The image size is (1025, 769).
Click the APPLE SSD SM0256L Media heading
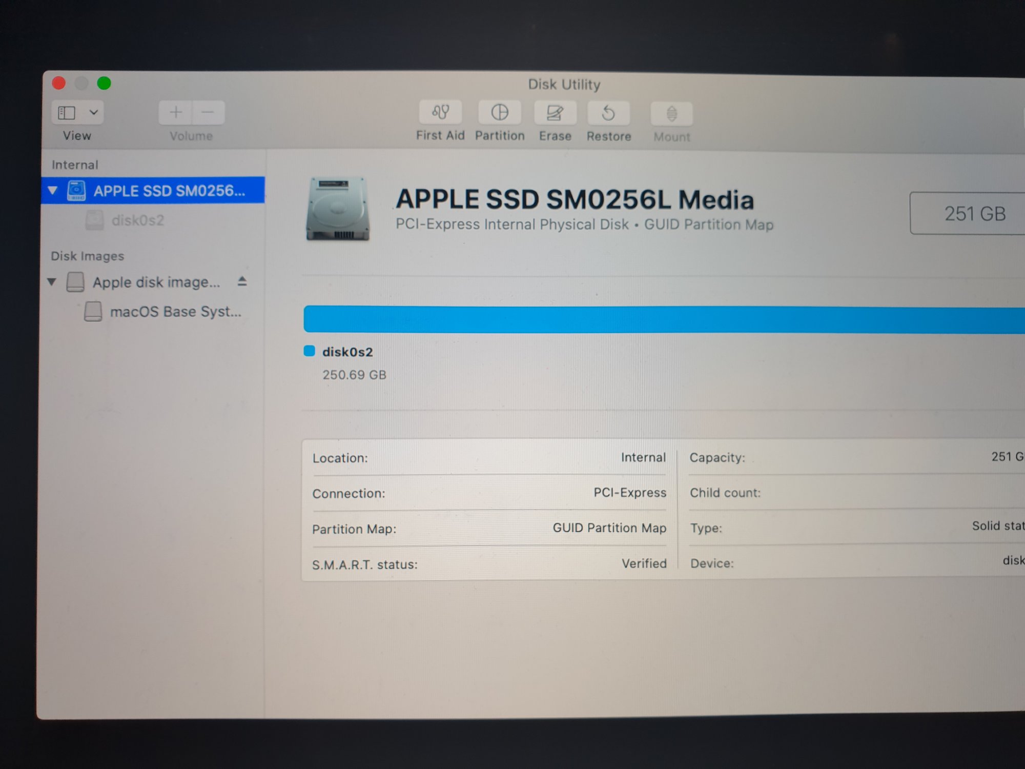click(575, 199)
